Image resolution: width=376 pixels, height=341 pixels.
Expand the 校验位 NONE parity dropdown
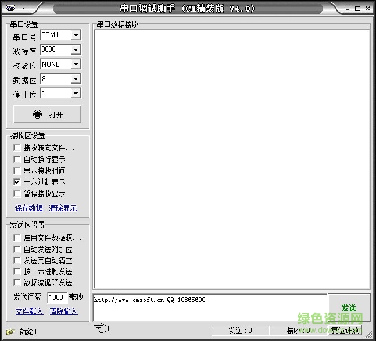76,64
